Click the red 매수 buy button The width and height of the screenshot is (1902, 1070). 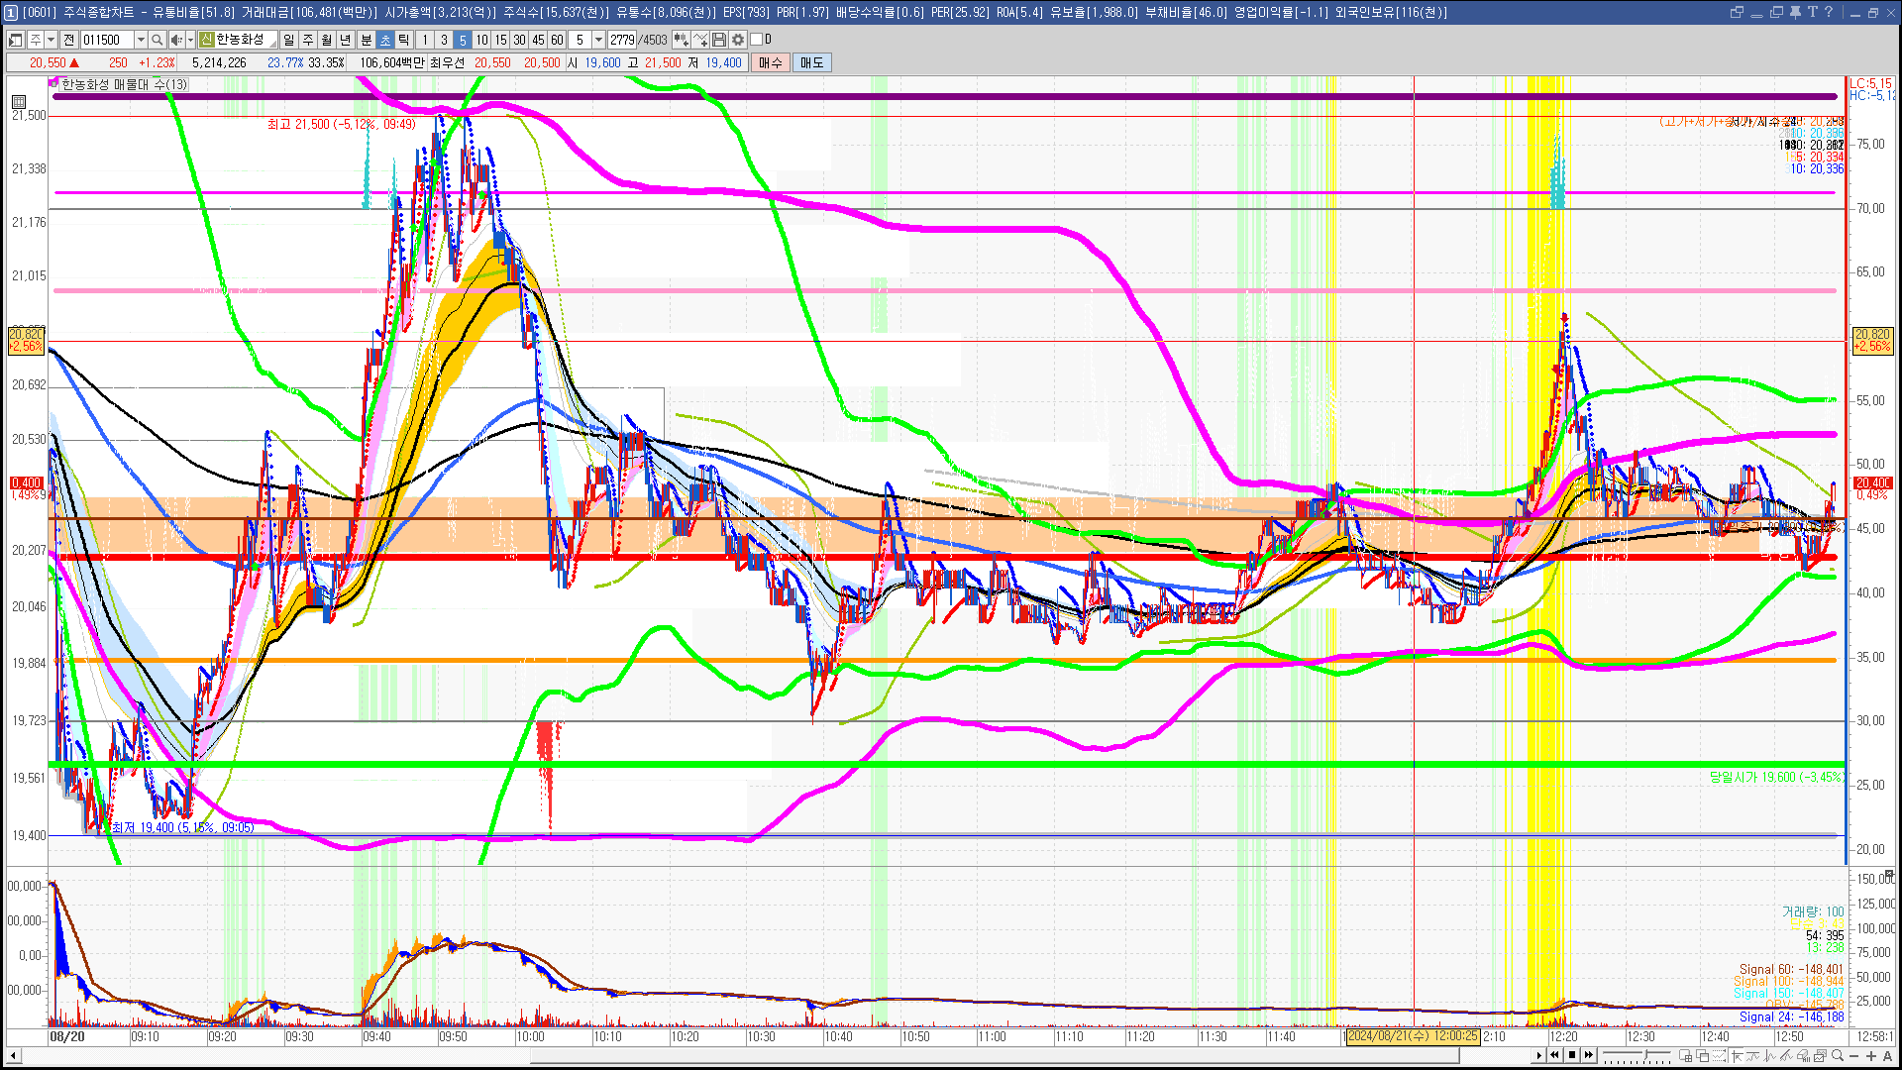(771, 62)
